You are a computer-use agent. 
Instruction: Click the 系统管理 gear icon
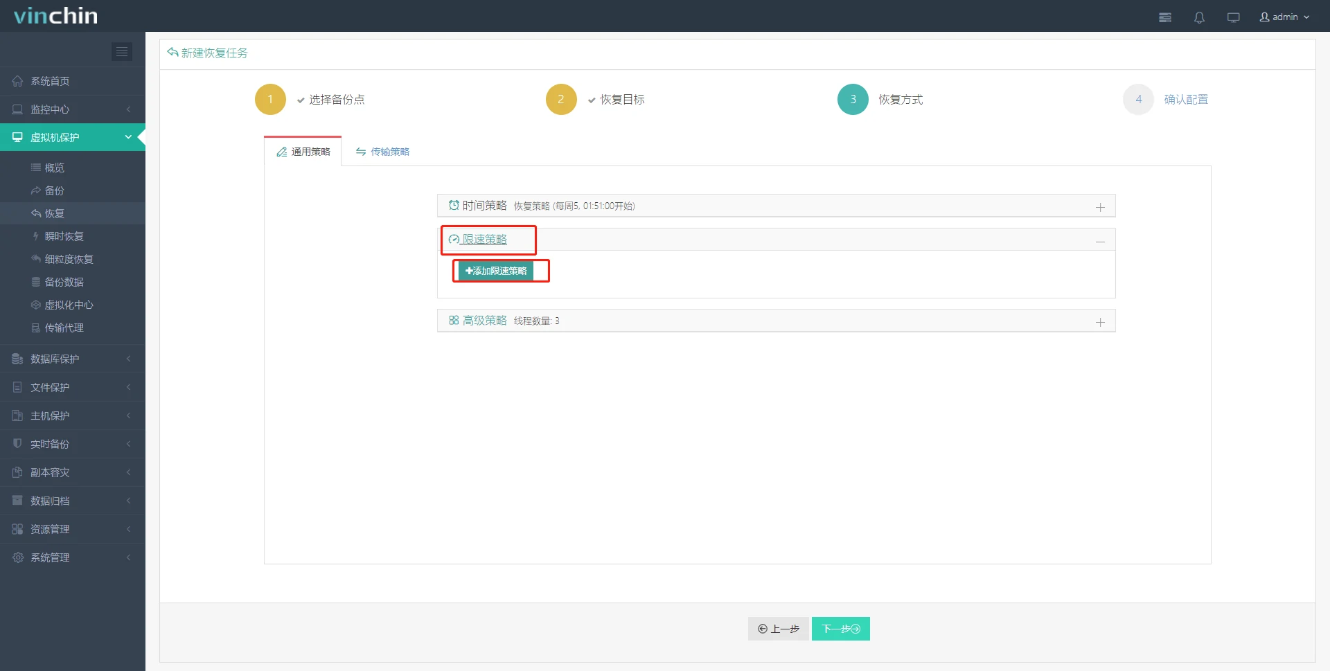(x=17, y=557)
